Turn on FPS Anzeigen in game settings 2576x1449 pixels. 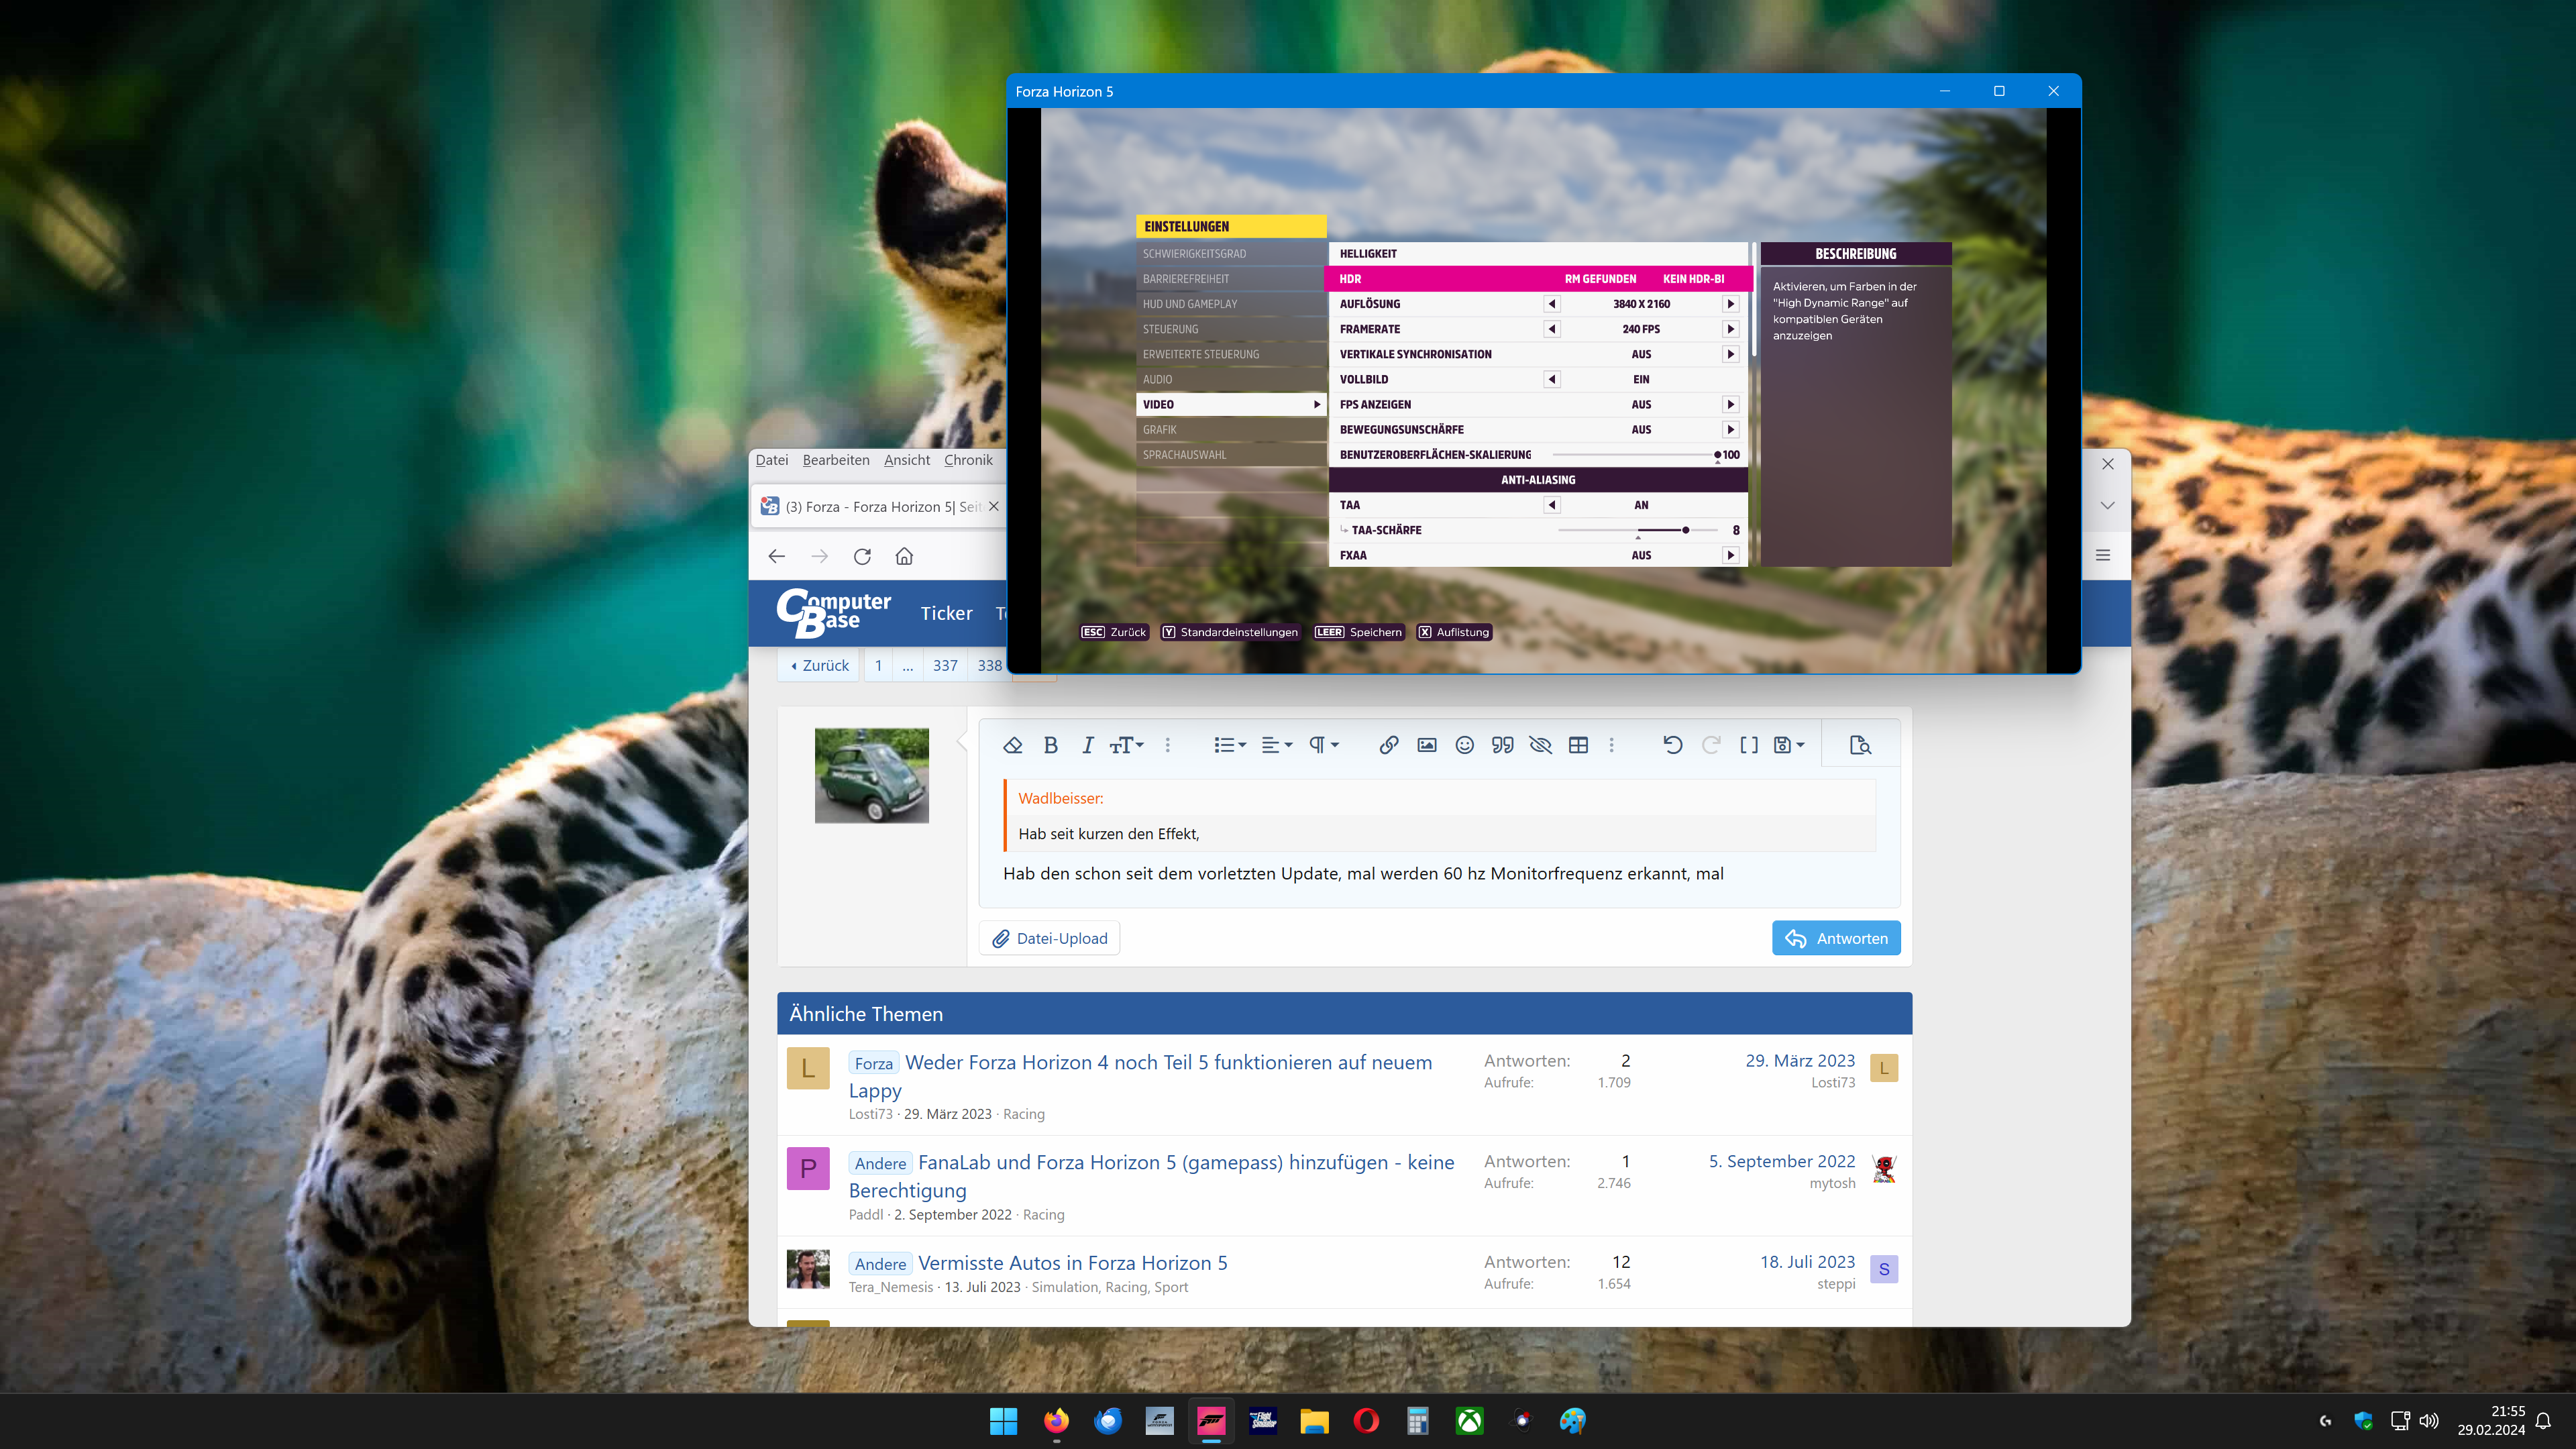[1731, 404]
